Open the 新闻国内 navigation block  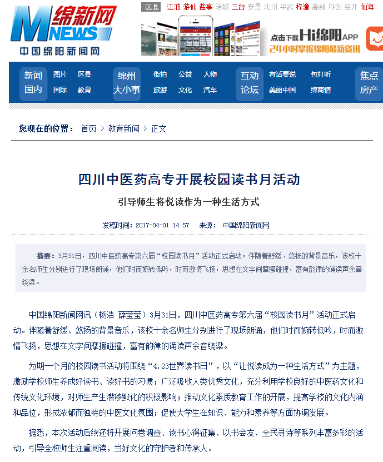[x=33, y=82]
